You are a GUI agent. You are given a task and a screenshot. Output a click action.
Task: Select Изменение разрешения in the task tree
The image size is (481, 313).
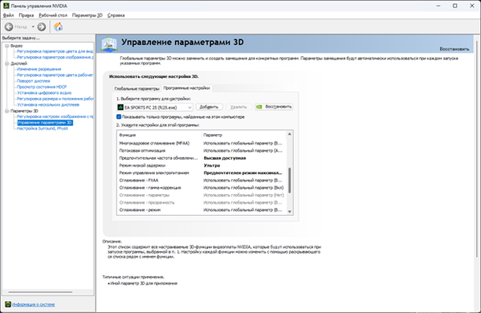(39, 69)
